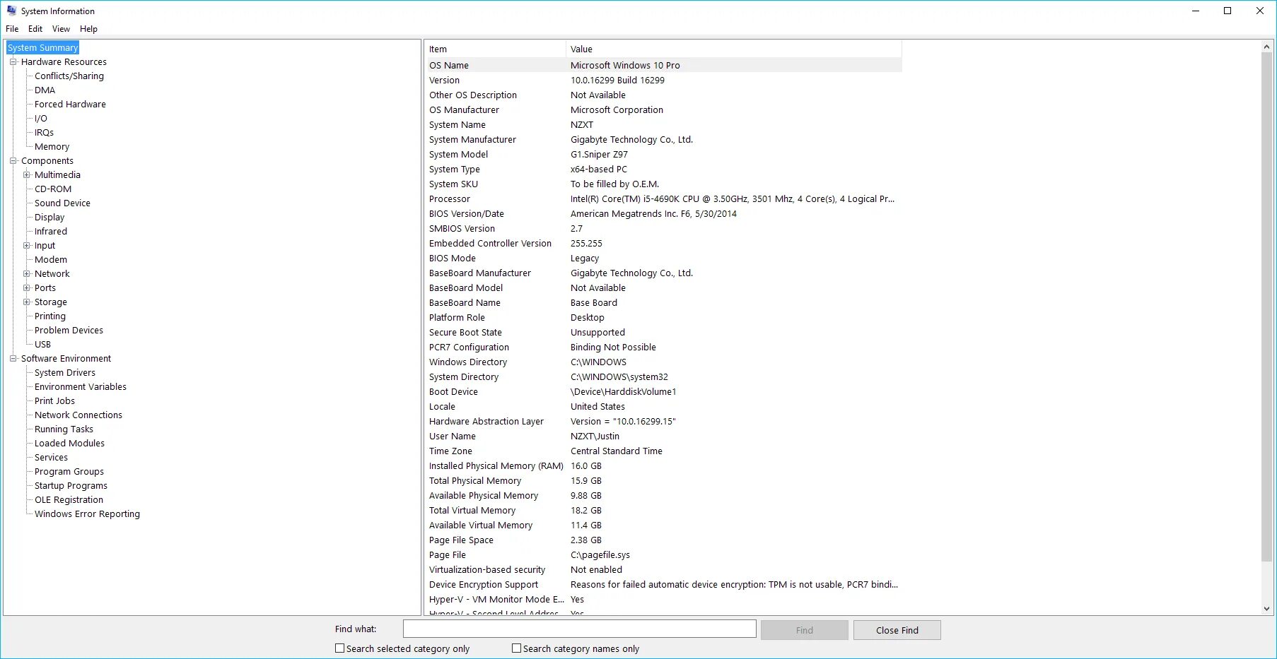Select the Processor row

click(663, 198)
